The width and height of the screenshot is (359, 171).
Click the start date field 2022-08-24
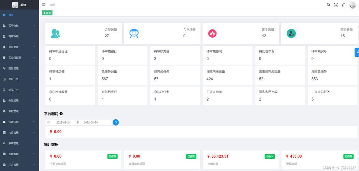(x=63, y=122)
